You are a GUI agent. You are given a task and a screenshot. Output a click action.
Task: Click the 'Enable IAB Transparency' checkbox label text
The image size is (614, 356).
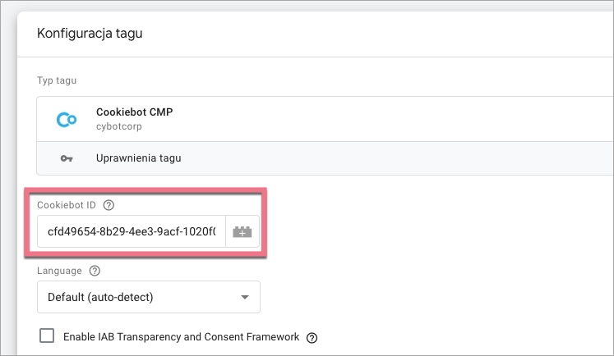coord(181,336)
